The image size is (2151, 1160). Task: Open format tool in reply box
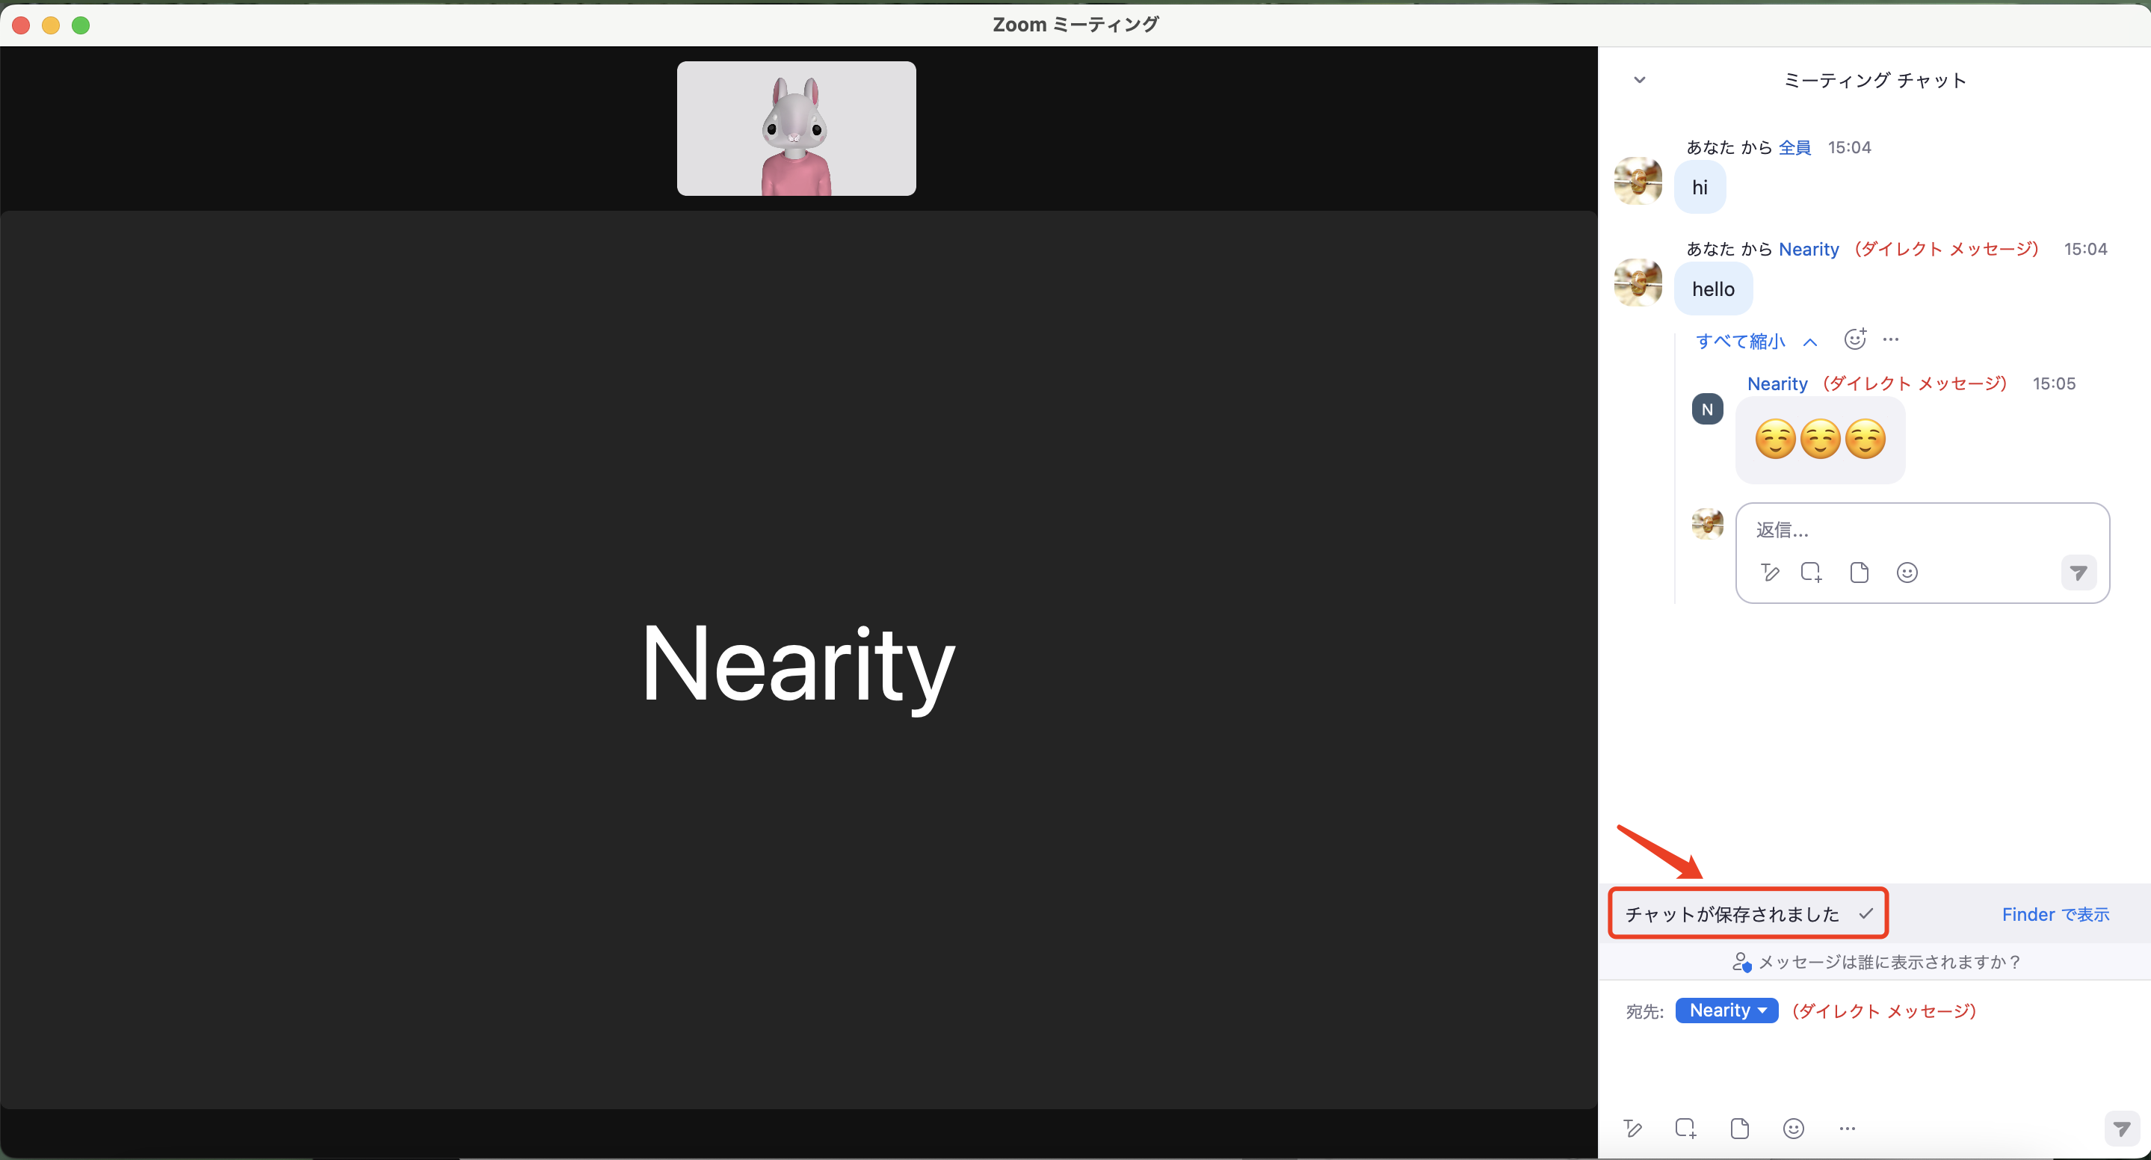(x=1769, y=573)
